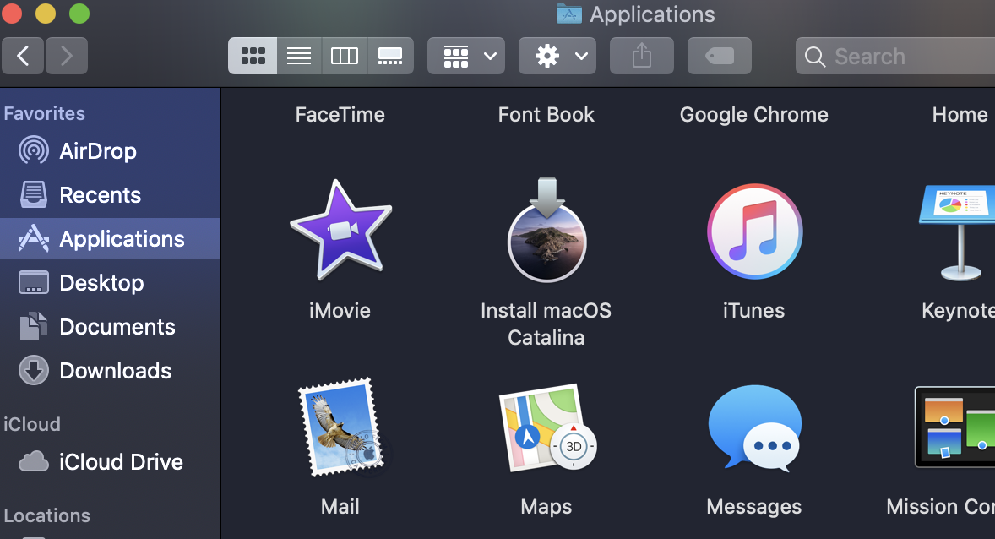Go forward with the right chevron
Image resolution: width=995 pixels, height=539 pixels.
point(67,56)
